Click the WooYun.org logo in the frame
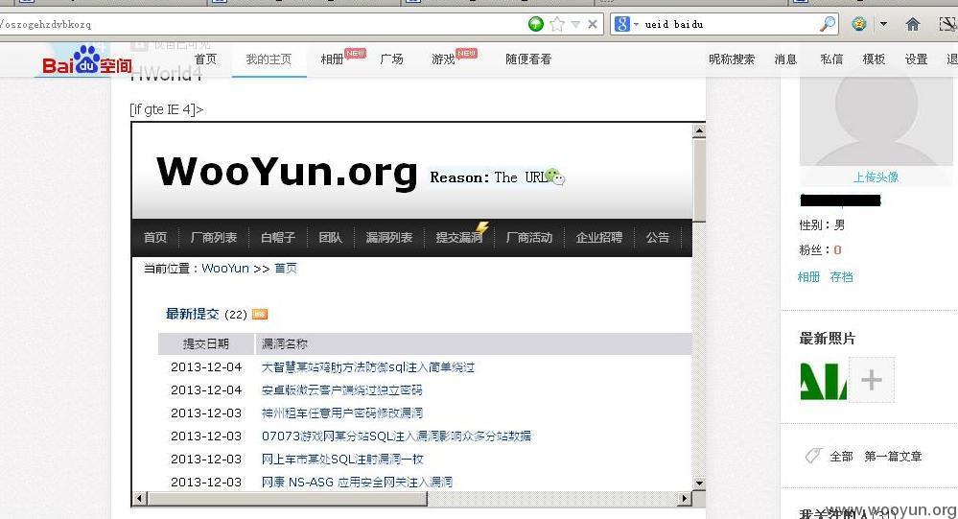The width and height of the screenshot is (958, 519). tap(287, 172)
